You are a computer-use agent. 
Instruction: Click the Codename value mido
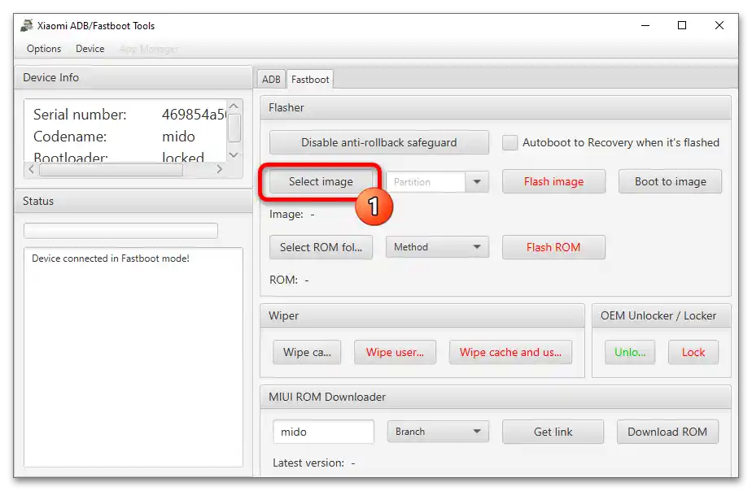point(178,137)
